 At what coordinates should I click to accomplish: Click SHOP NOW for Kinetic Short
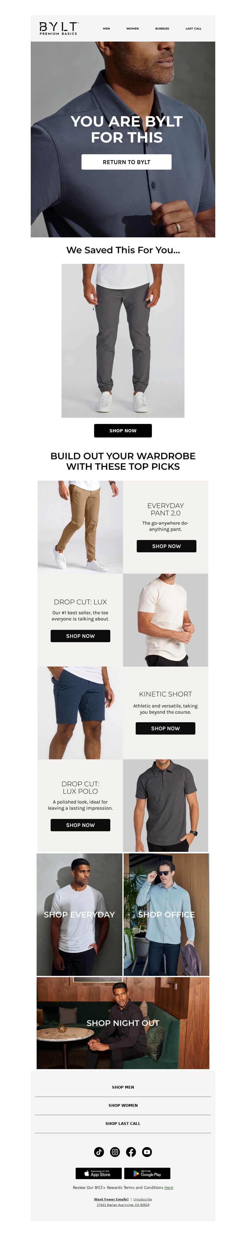(165, 728)
